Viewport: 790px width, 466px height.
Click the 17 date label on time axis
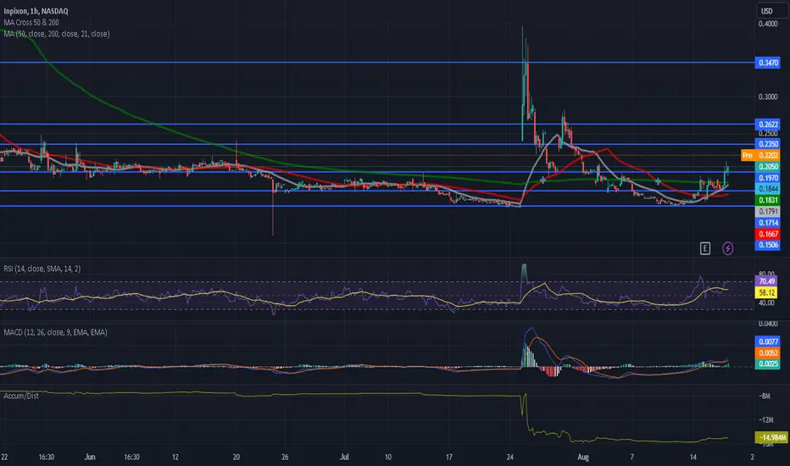(x=449, y=457)
